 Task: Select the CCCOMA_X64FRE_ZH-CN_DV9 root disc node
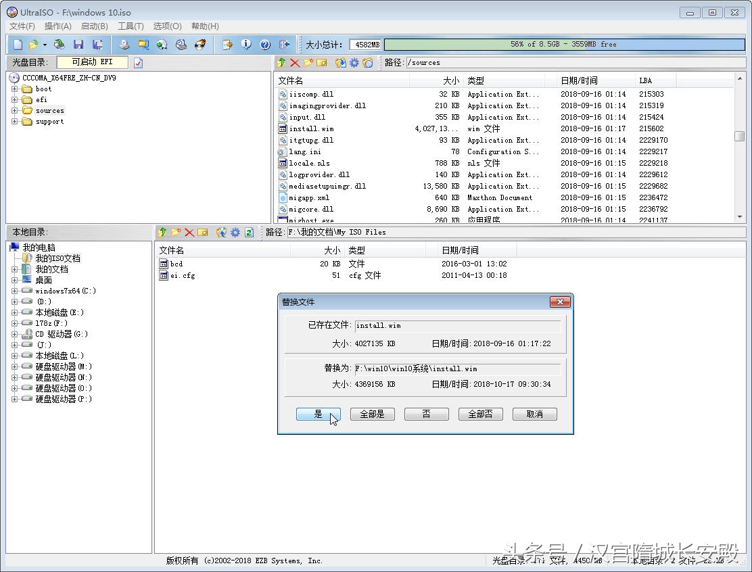pyautogui.click(x=69, y=78)
